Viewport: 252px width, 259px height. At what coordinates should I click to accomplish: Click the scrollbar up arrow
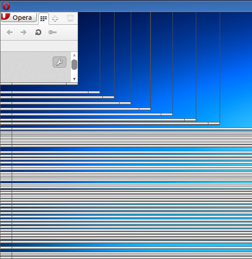74,55
